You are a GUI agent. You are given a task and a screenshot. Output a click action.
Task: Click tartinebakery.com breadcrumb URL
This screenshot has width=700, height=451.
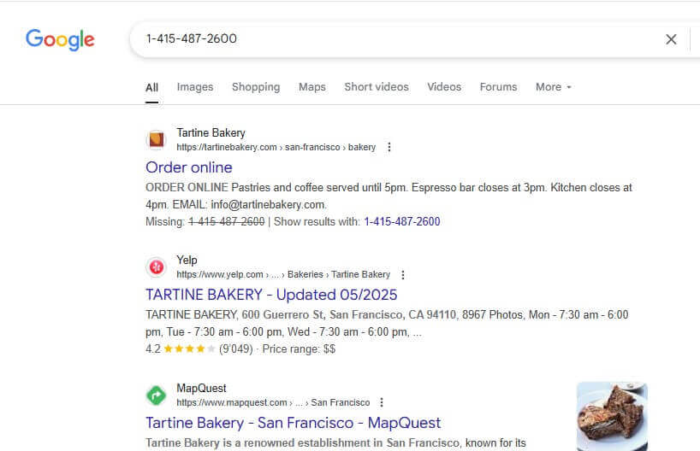276,147
